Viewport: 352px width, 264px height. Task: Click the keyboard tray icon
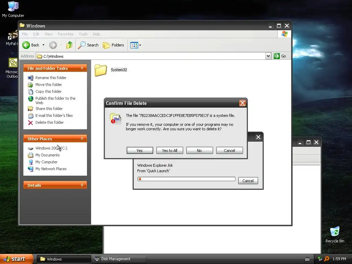click(x=307, y=259)
